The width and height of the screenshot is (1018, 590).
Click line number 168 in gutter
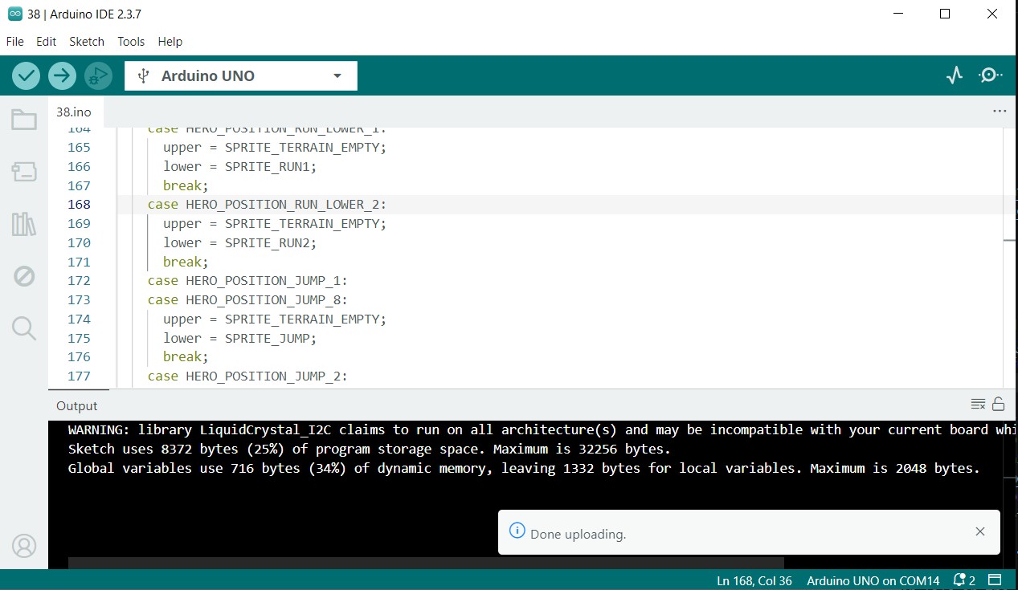tap(80, 205)
